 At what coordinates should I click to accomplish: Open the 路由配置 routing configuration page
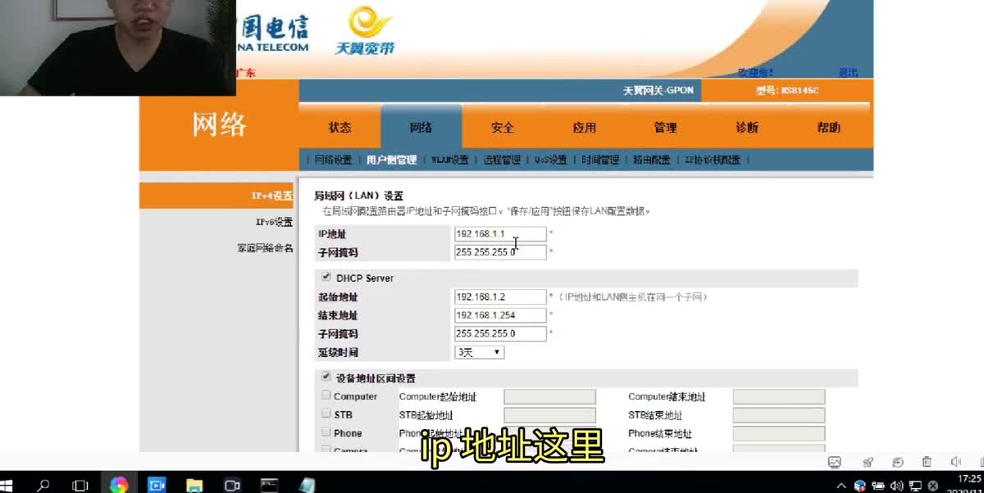[650, 160]
